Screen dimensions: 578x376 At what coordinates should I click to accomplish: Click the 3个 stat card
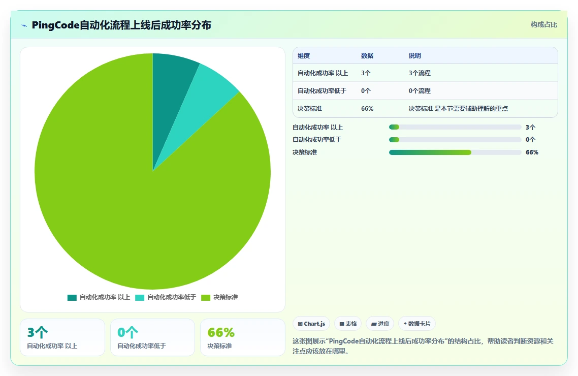tap(62, 337)
